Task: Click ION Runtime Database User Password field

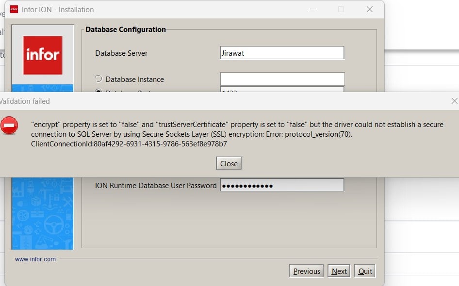Action: 282,185
